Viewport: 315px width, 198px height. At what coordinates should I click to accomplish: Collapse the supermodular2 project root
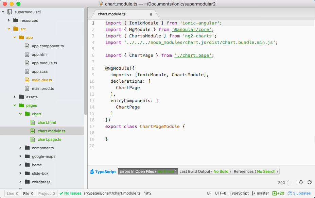[x=3, y=12]
